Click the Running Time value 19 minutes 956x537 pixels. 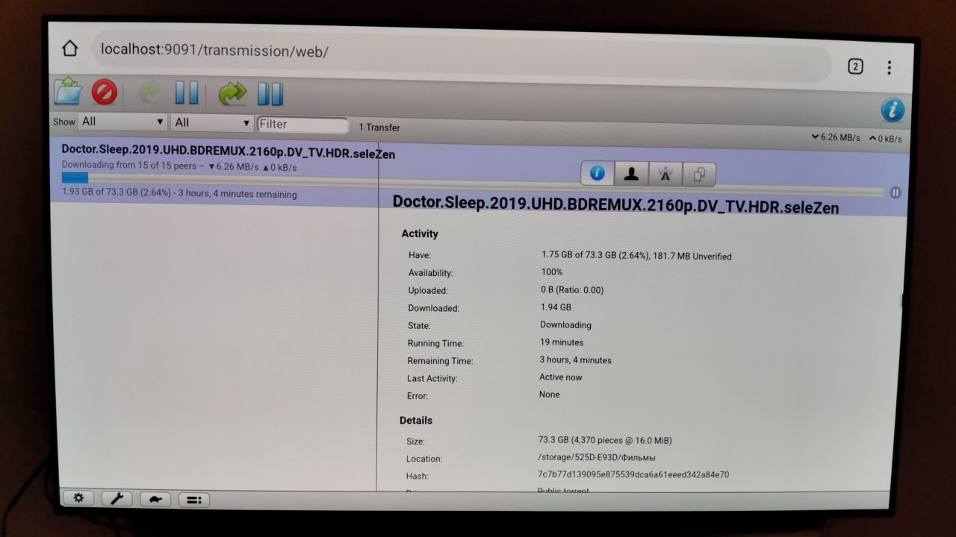coord(562,342)
